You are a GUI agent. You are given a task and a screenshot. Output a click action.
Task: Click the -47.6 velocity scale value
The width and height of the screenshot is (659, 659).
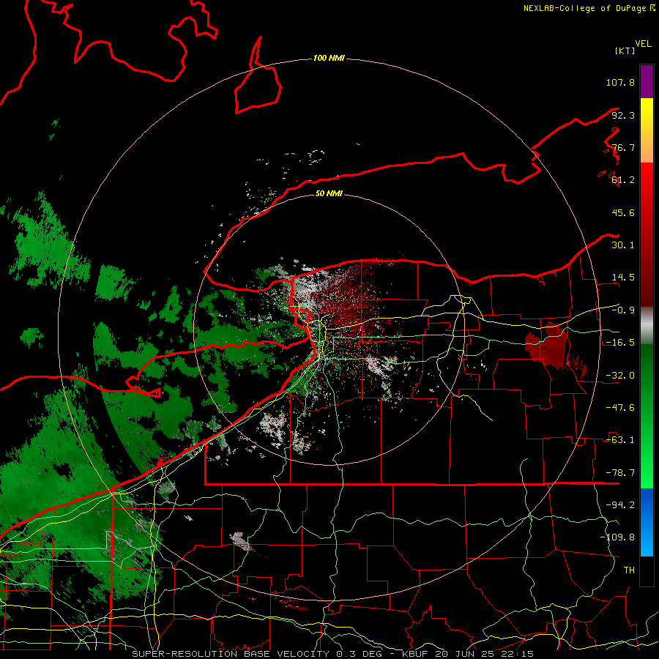pos(620,408)
